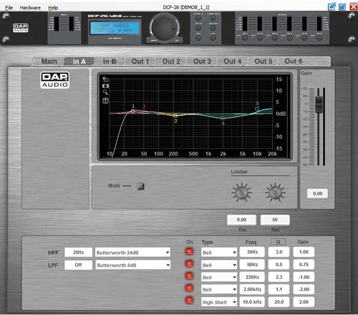
Task: Click the DAP Audio logo in the left panel
Action: tap(55, 80)
